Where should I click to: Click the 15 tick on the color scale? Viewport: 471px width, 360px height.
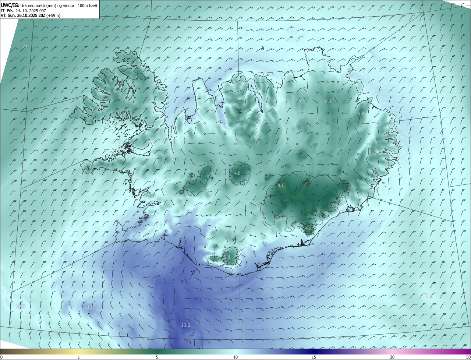click(314, 357)
